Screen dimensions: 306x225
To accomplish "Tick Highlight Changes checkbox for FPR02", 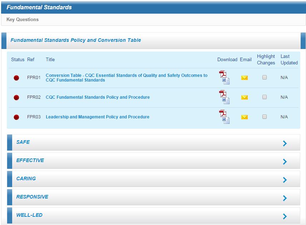I will tap(265, 97).
